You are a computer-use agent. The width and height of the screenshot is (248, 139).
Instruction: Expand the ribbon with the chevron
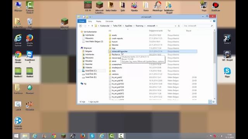point(211,21)
